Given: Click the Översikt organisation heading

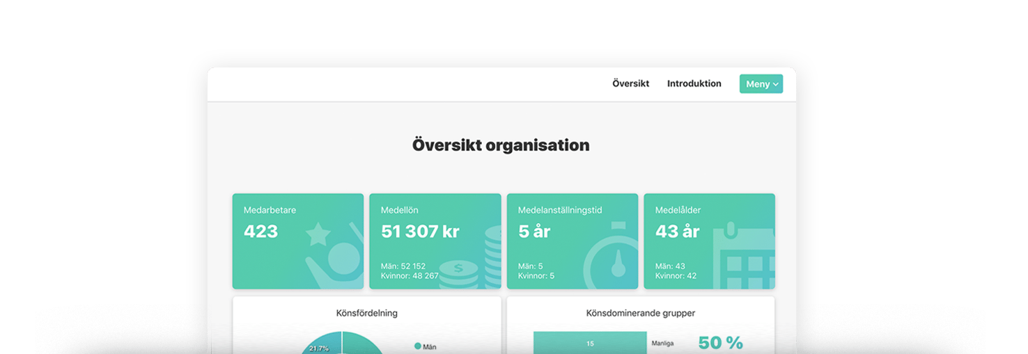Looking at the screenshot, I should click(501, 145).
